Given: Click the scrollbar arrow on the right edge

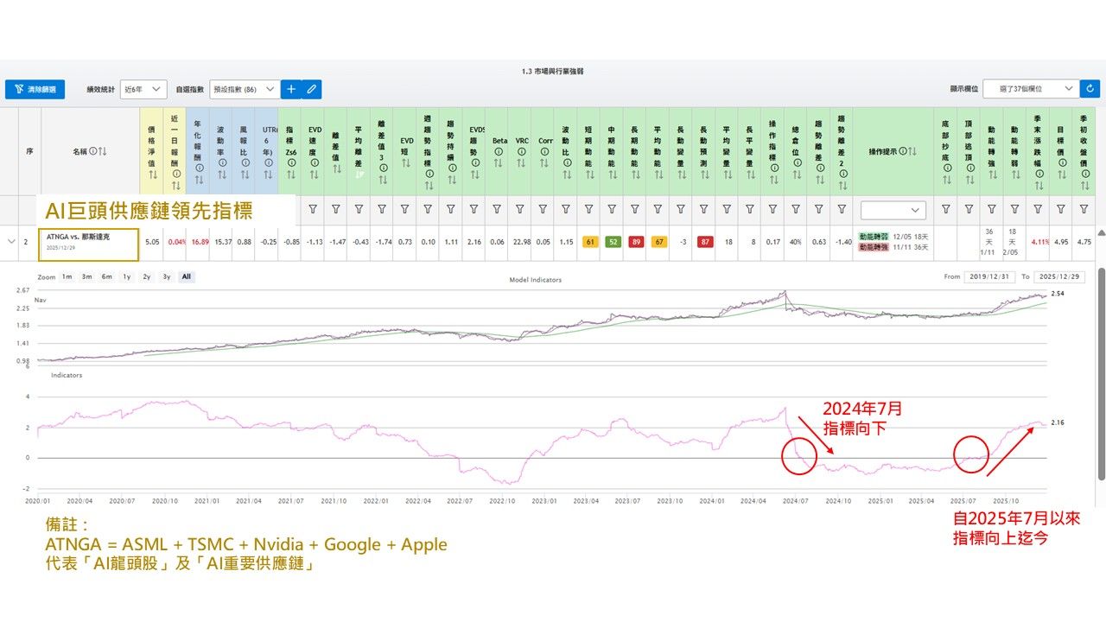Looking at the screenshot, I should [x=1099, y=233].
